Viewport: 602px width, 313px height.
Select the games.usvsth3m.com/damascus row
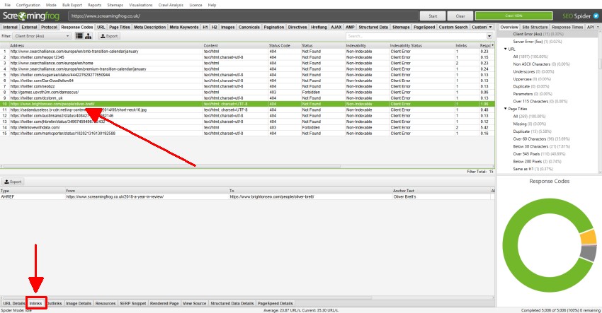tap(247, 93)
